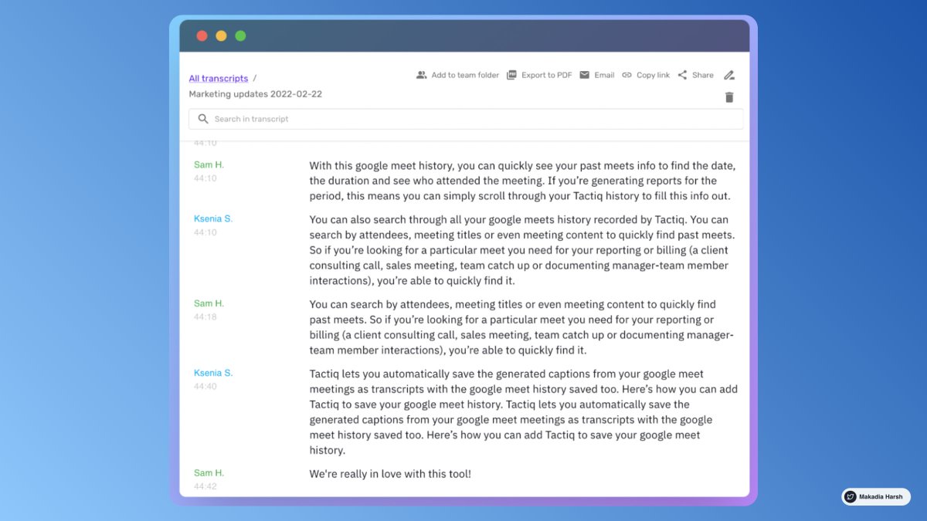927x521 pixels.
Task: Click the Export to PDF icon
Action: click(x=511, y=75)
